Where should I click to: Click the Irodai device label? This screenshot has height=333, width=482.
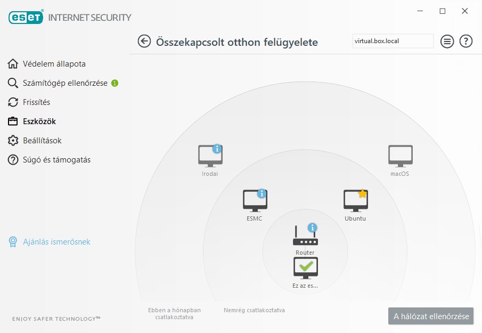click(210, 174)
